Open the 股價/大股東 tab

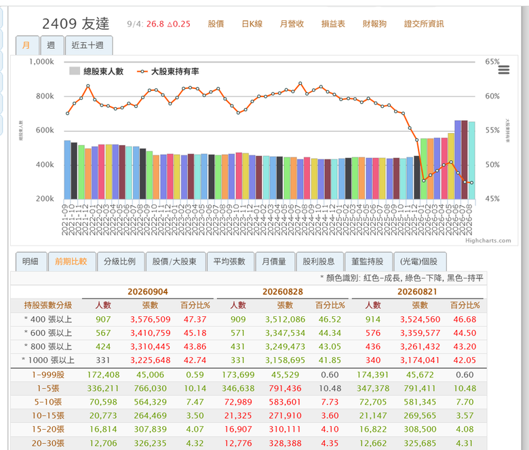coord(174,261)
